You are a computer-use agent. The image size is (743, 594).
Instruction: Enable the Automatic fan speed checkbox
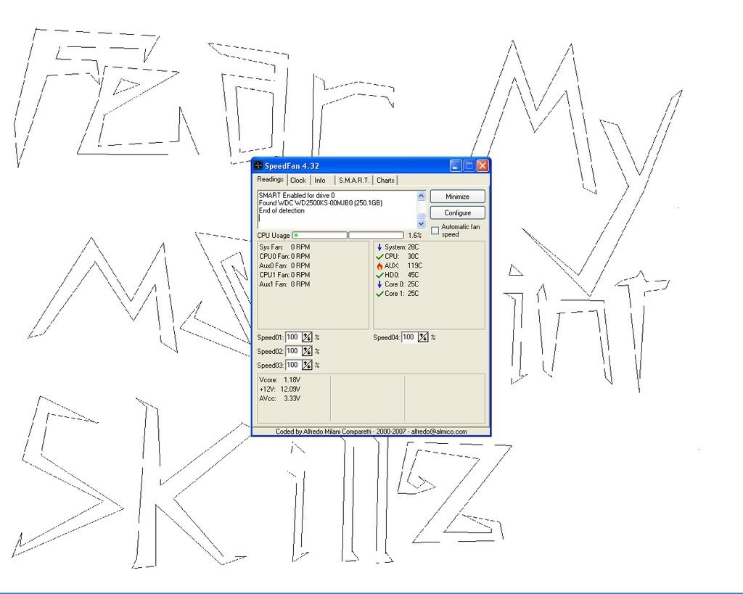435,231
